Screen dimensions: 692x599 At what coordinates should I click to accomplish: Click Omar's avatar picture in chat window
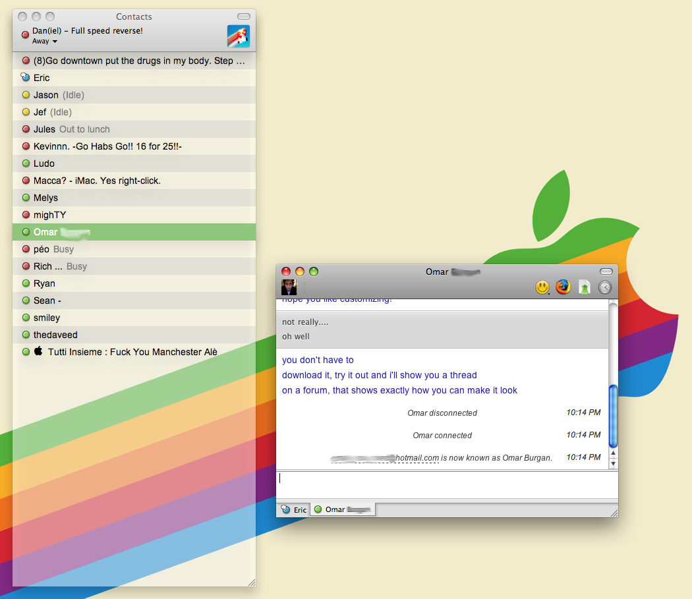[289, 287]
